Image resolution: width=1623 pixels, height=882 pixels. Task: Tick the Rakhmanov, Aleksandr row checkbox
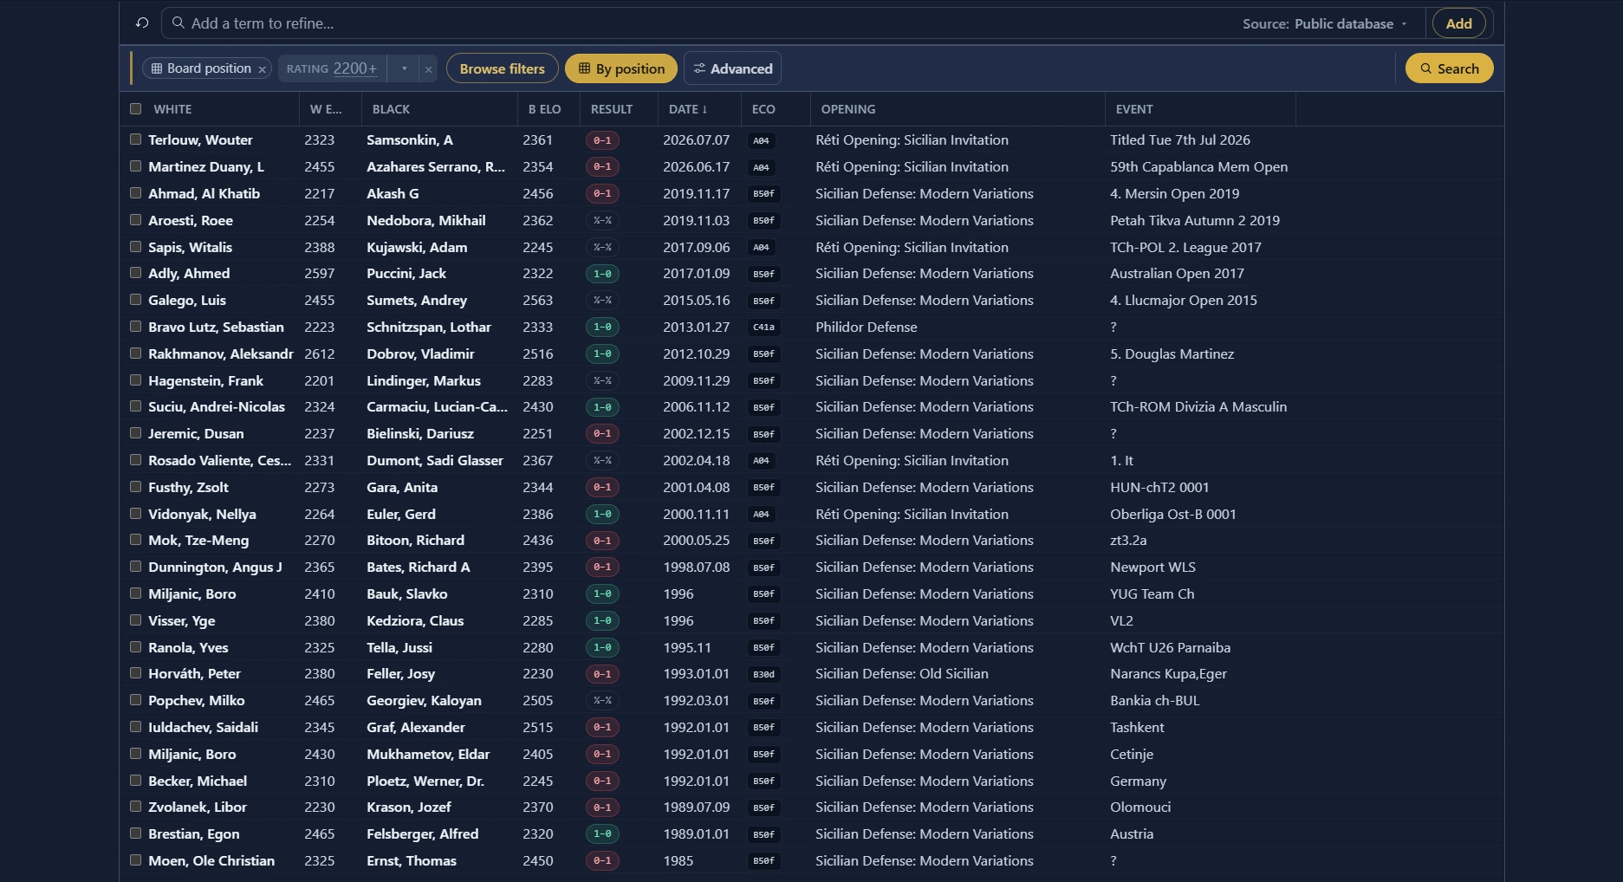tap(135, 353)
